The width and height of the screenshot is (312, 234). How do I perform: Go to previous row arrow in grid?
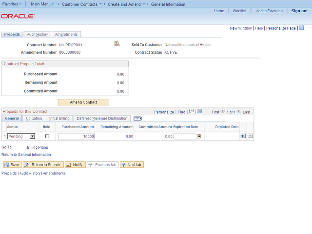pyautogui.click(x=223, y=111)
